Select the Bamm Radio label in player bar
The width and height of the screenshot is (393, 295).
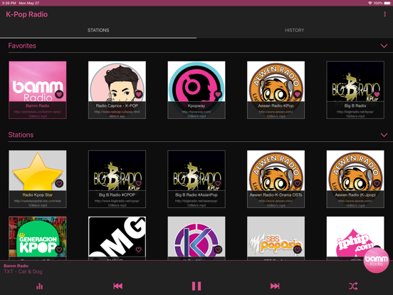click(16, 266)
